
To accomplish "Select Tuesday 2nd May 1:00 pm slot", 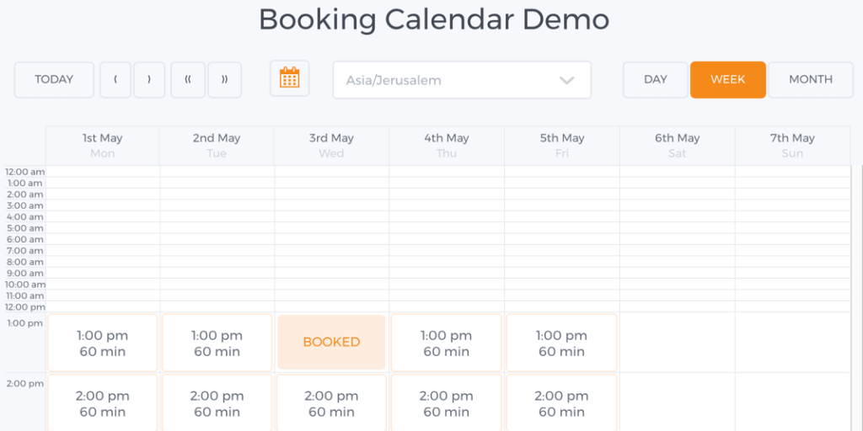I will [x=217, y=343].
